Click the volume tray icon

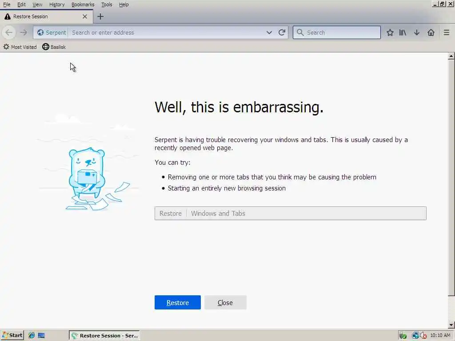(x=423, y=336)
